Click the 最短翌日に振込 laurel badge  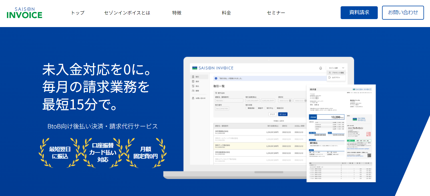tap(60, 152)
